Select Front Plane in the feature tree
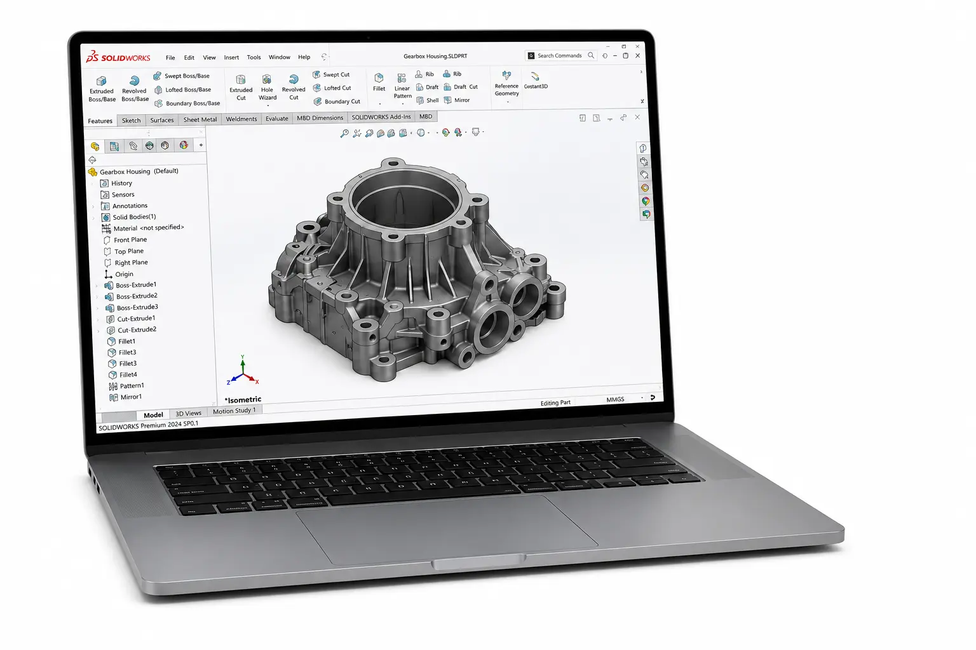 tap(125, 240)
